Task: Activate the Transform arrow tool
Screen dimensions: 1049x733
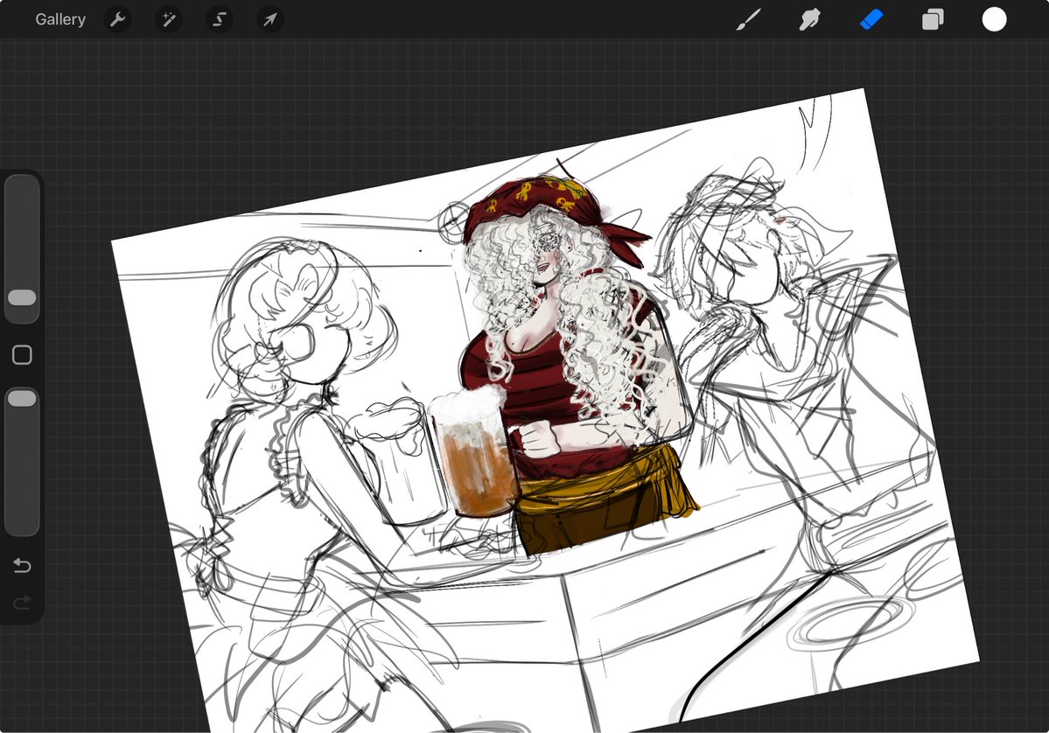Action: point(270,19)
